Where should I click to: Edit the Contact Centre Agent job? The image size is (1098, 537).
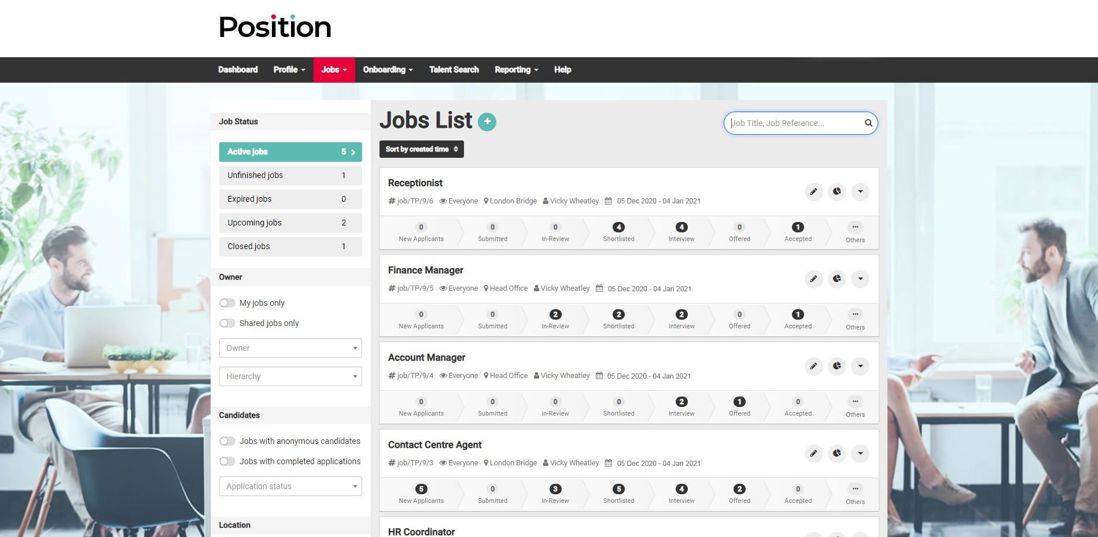813,453
